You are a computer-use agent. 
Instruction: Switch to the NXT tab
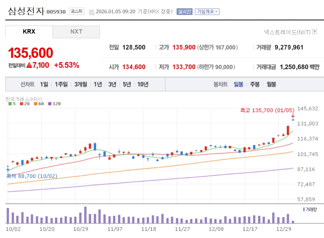[76, 32]
